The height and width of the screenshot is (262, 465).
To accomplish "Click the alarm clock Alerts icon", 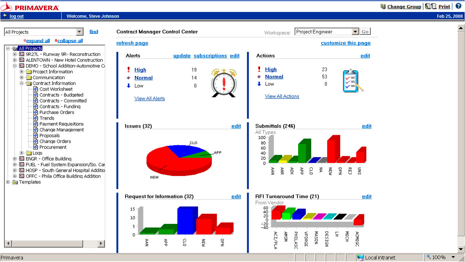I will 224,83.
